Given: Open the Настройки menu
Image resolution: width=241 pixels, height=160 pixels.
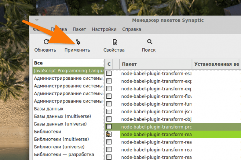Looking at the screenshot, I should [x=104, y=29].
